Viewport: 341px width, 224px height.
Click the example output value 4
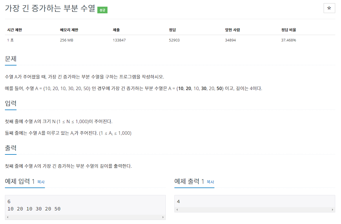coord(178,202)
